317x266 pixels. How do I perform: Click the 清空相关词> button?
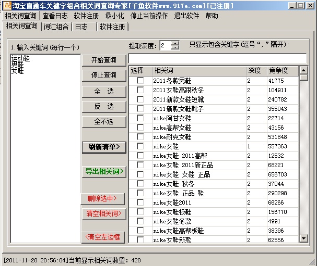[x=104, y=213]
